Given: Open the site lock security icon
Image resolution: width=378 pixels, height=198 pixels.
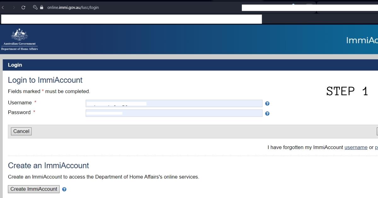Looking at the screenshot, I should pos(41,7).
